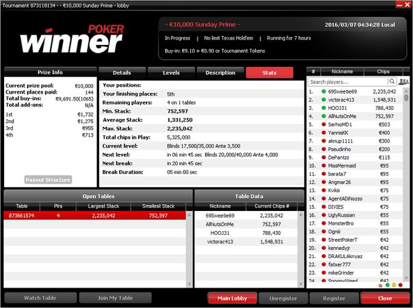Click the player list scroll-down arrow

tap(406, 278)
